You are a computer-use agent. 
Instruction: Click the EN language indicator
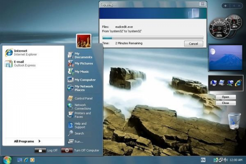203,160
